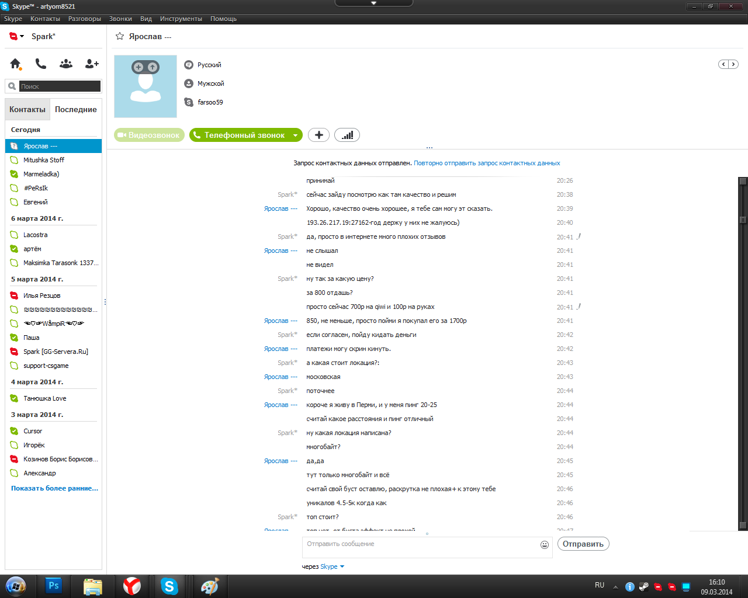Open chat with Паша

click(53, 338)
